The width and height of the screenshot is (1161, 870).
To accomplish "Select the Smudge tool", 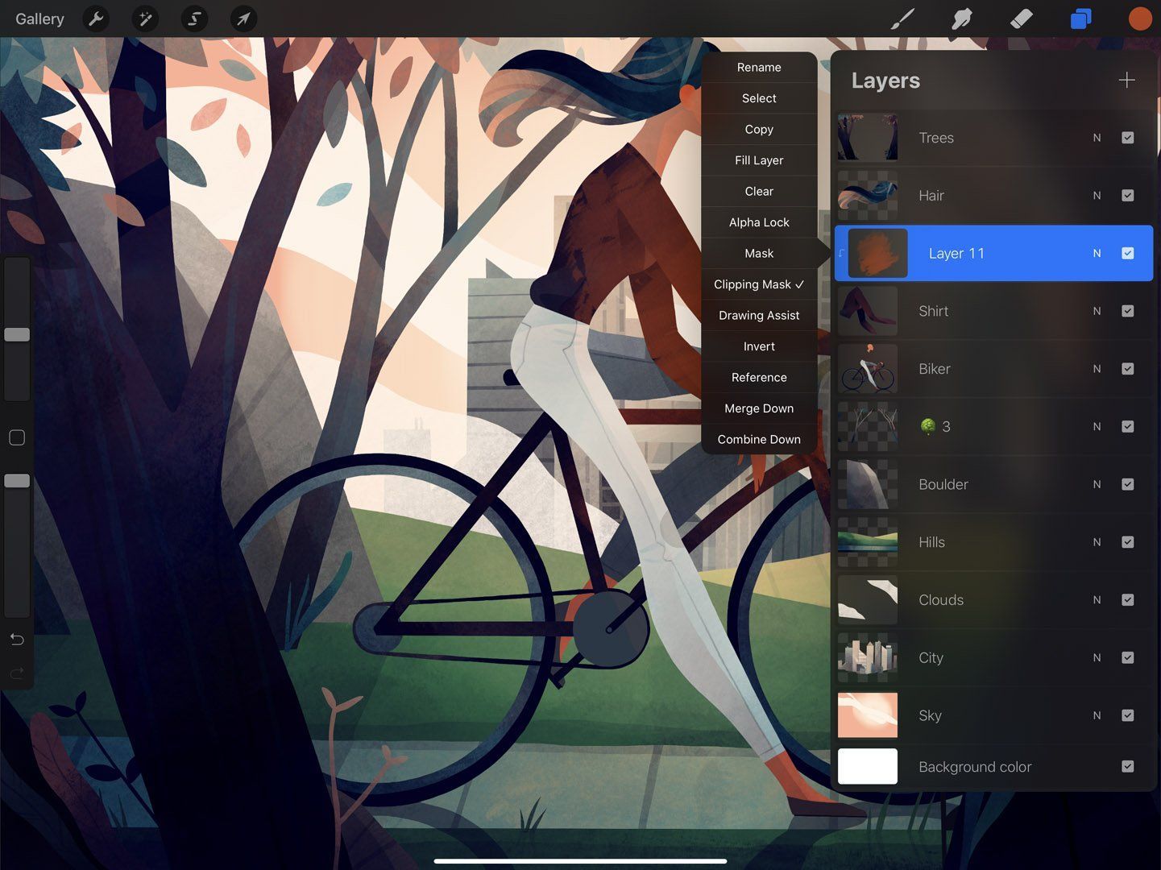I will point(962,19).
